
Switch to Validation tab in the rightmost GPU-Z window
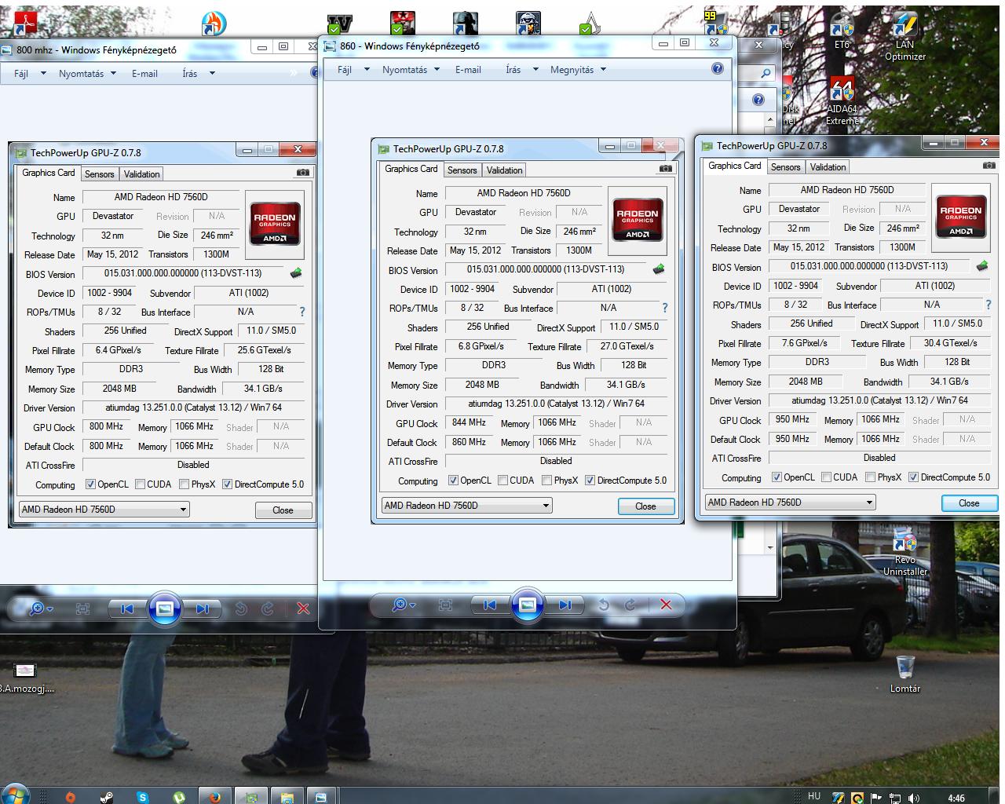coord(828,167)
